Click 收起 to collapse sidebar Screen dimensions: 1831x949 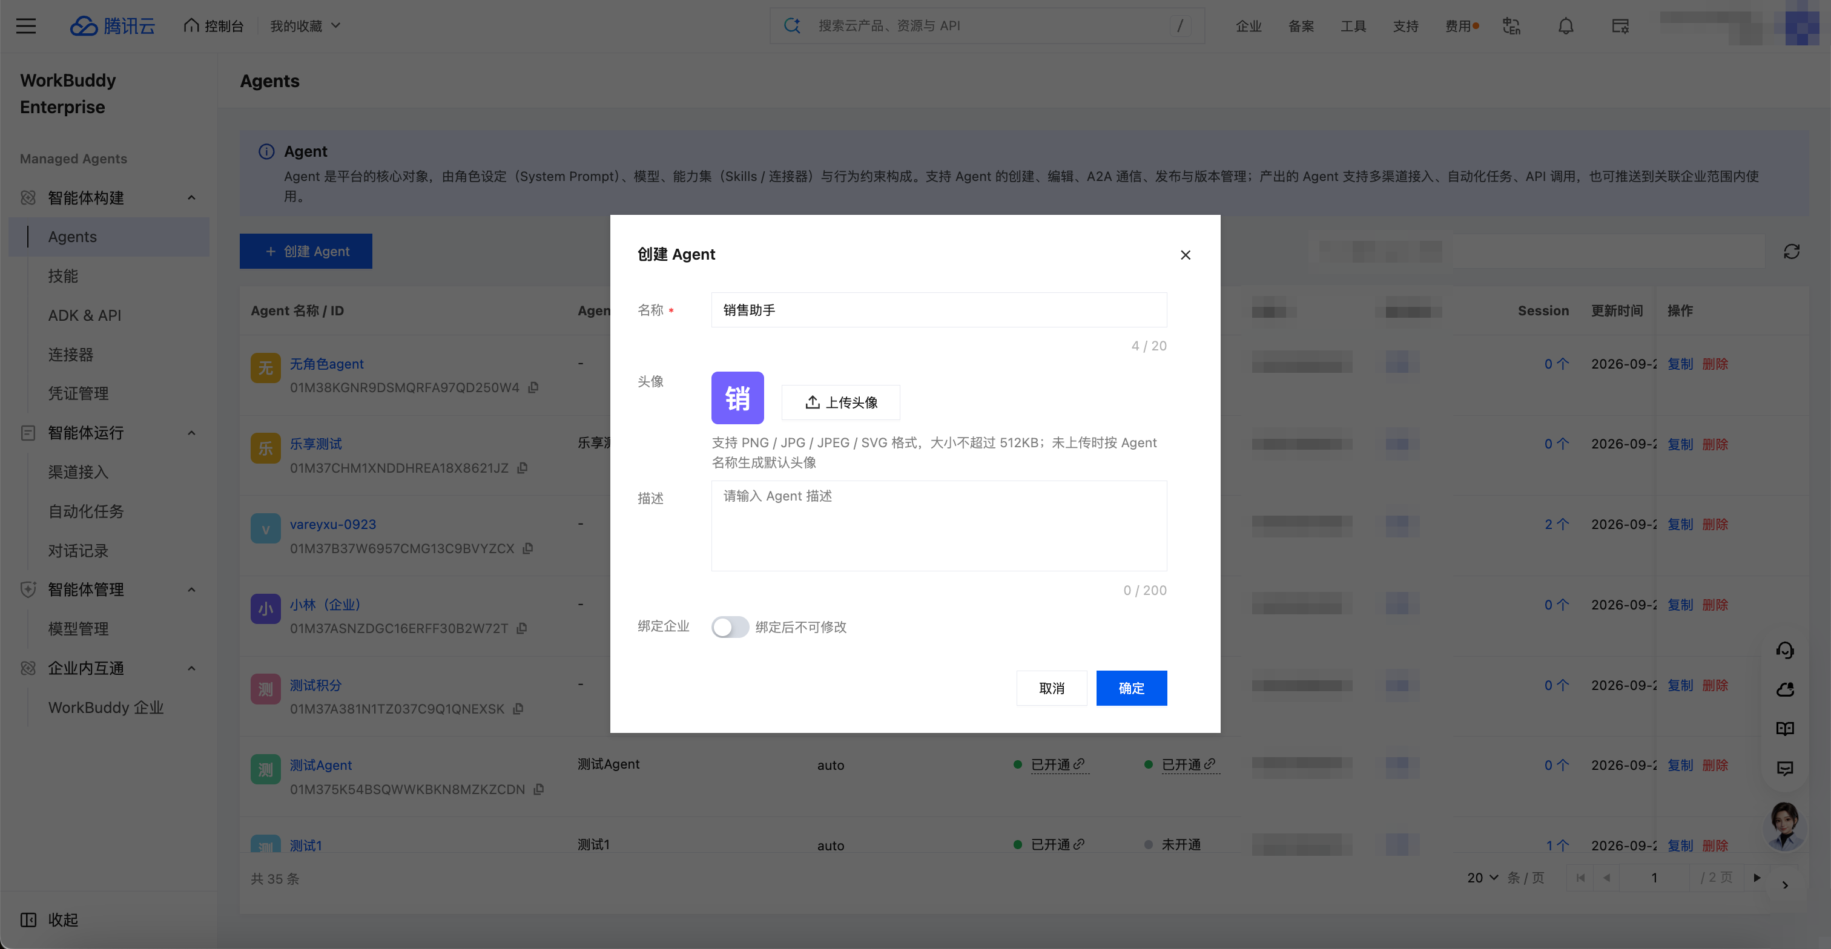coord(48,920)
